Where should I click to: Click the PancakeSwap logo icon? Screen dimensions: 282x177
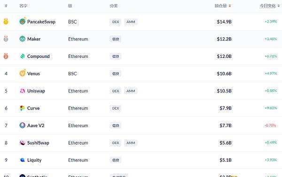[x=23, y=21]
